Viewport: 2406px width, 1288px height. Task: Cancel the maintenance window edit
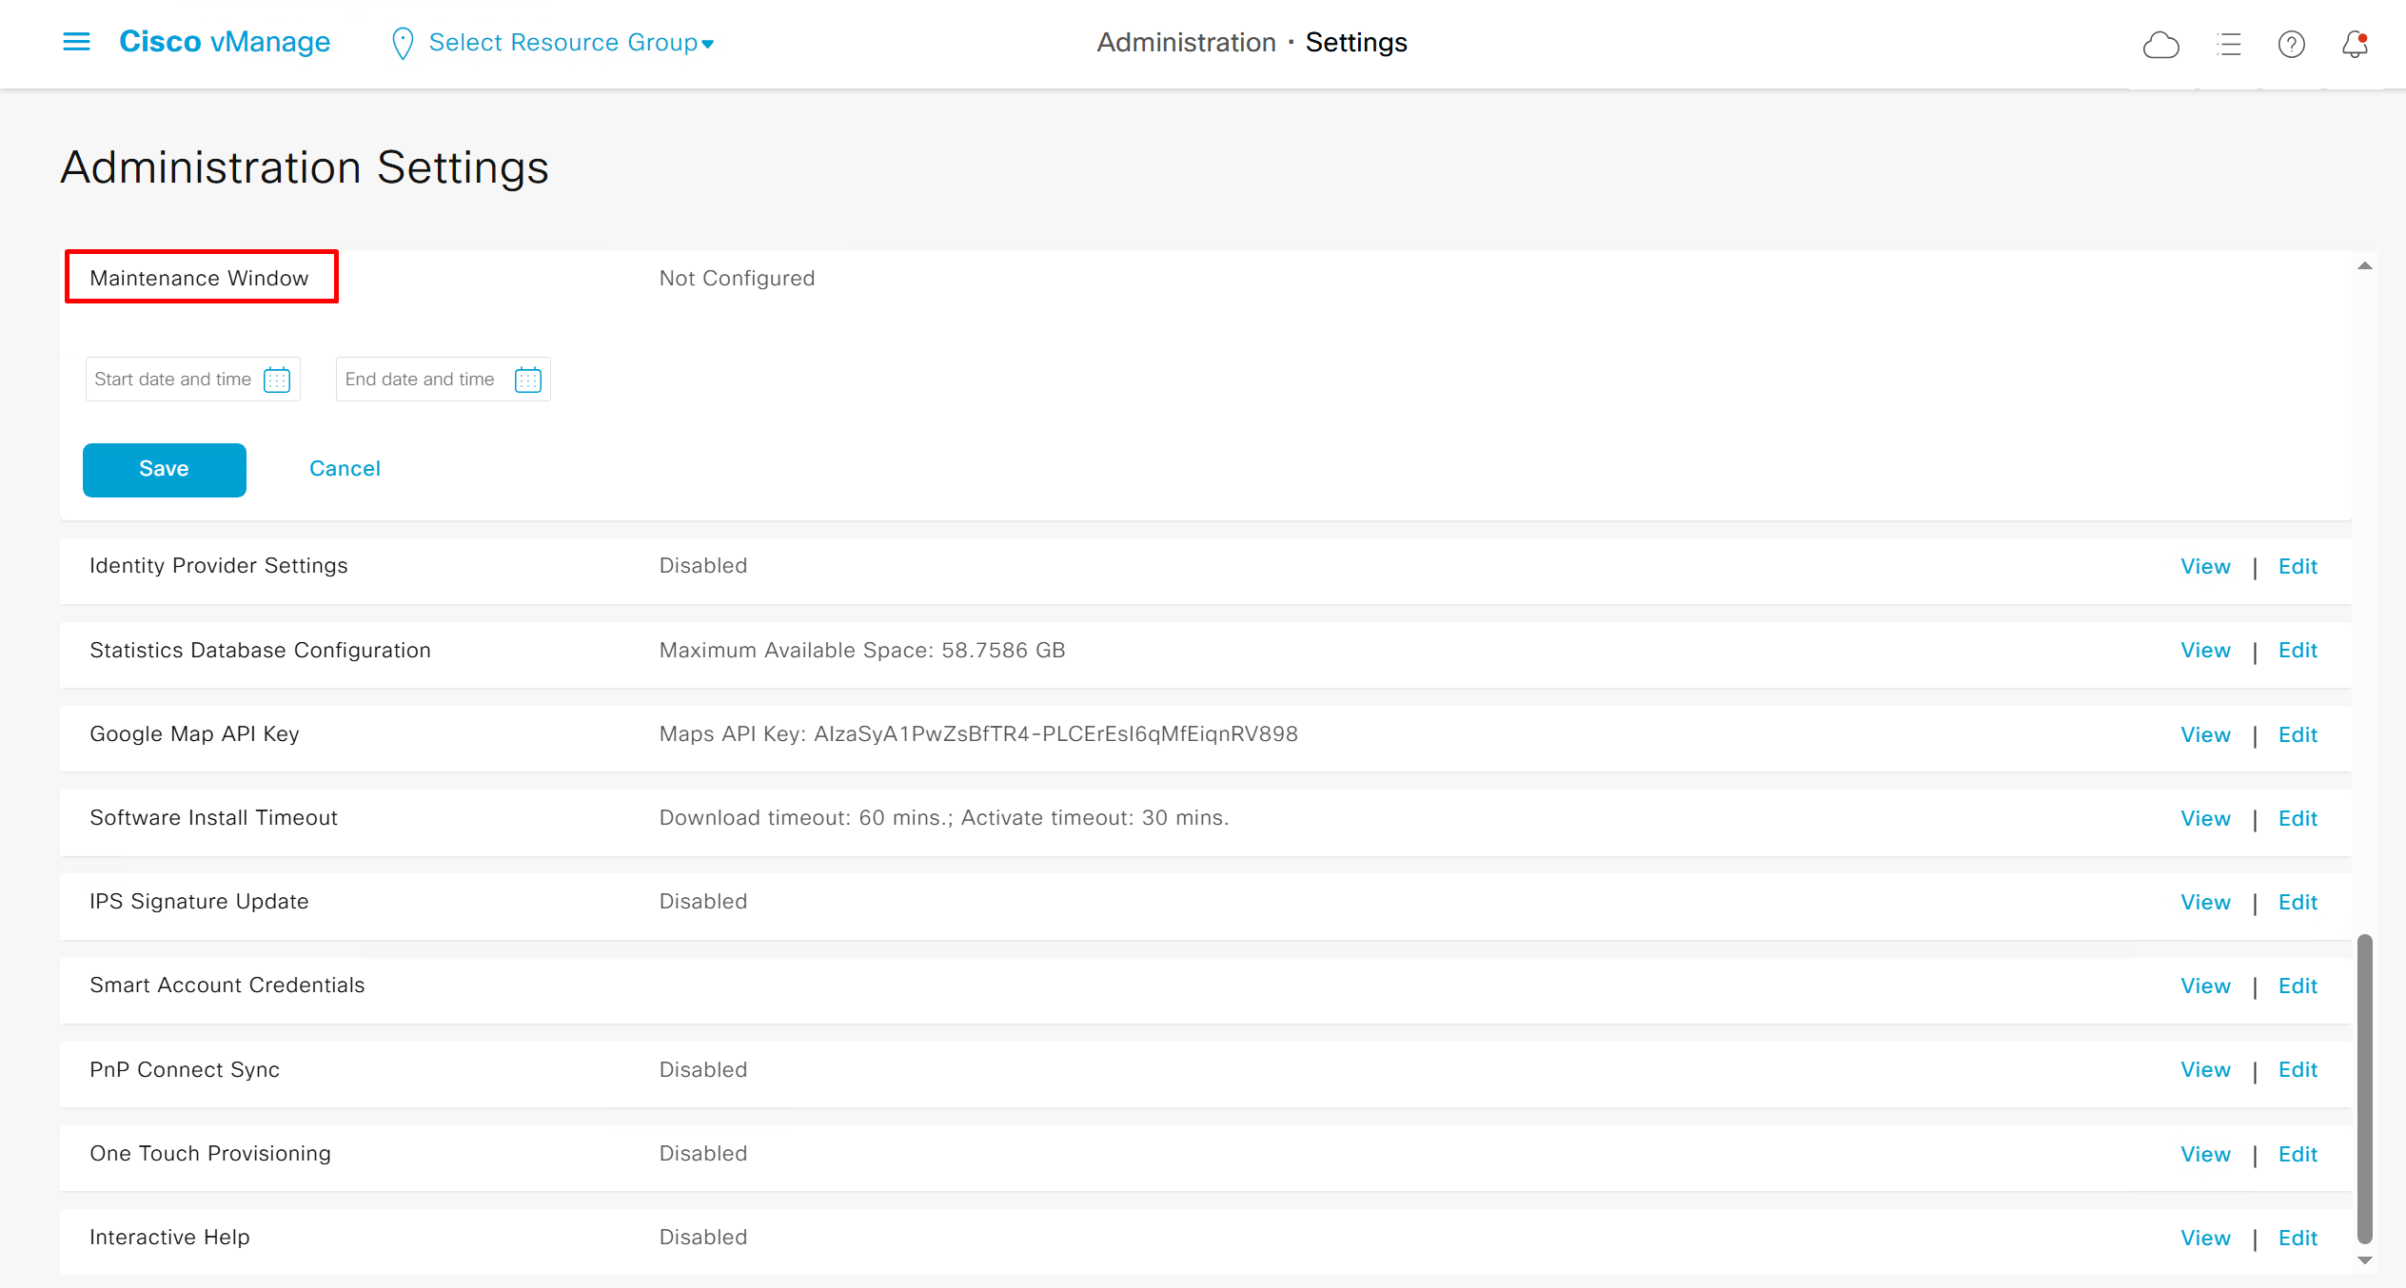345,469
